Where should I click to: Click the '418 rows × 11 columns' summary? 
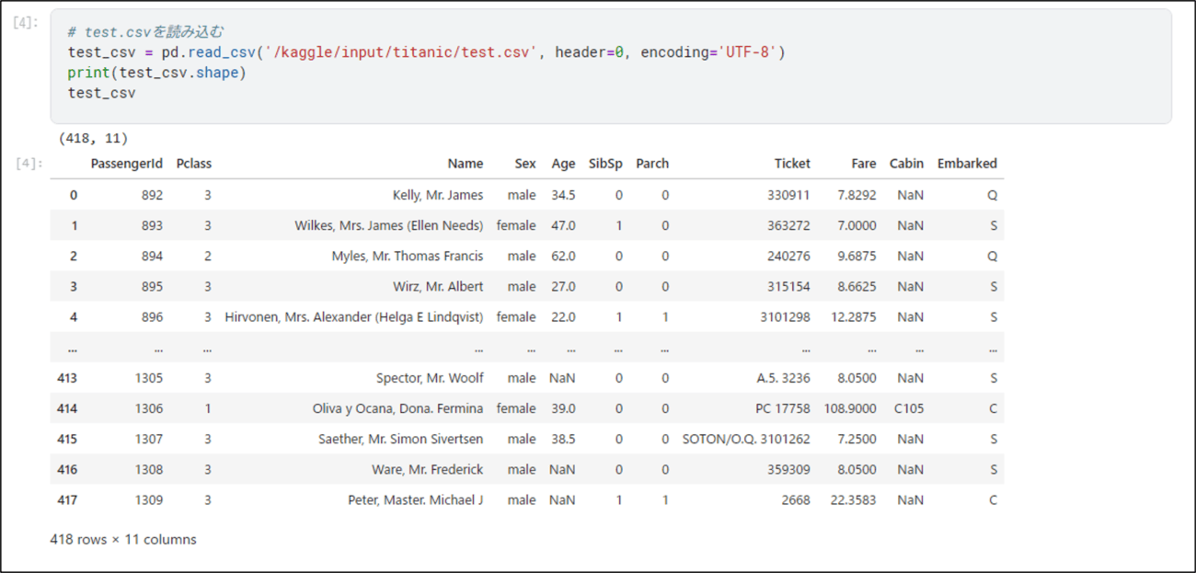(x=123, y=539)
